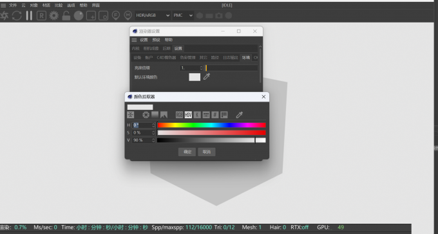This screenshot has height=234, width=438.
Task: Open render settings via gear icon
Action: (x=54, y=15)
